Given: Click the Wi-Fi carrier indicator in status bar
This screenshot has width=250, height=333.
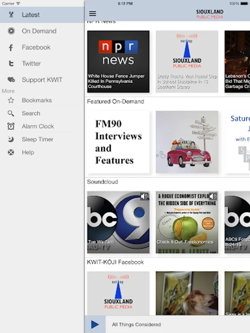Looking at the screenshot, I should [x=18, y=3].
